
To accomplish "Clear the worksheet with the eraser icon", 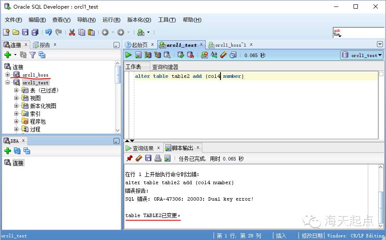I will click(x=223, y=55).
